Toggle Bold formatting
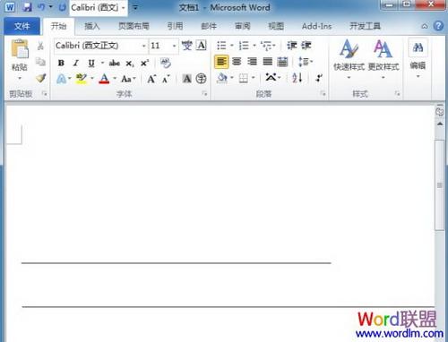 [61, 63]
